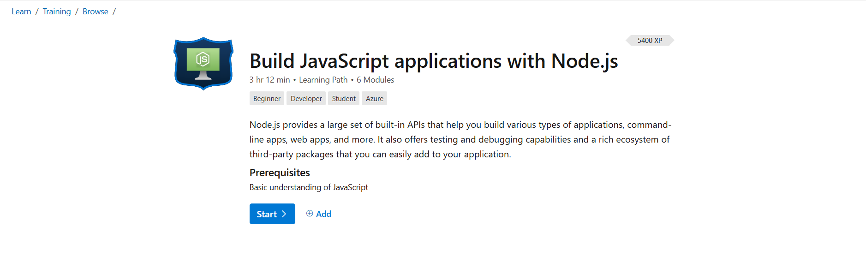Click the Prerequisites heading
This screenshot has height=263, width=866.
coord(280,173)
